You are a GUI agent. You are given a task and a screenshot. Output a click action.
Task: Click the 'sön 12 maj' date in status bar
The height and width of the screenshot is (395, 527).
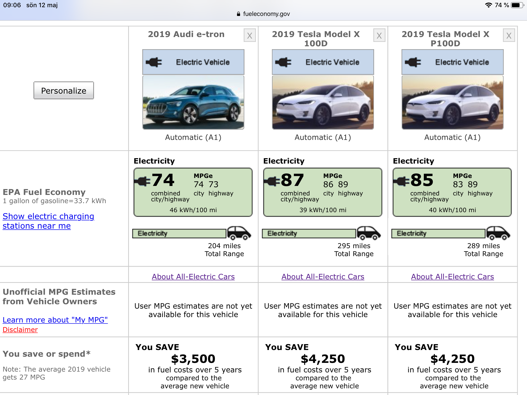click(42, 5)
